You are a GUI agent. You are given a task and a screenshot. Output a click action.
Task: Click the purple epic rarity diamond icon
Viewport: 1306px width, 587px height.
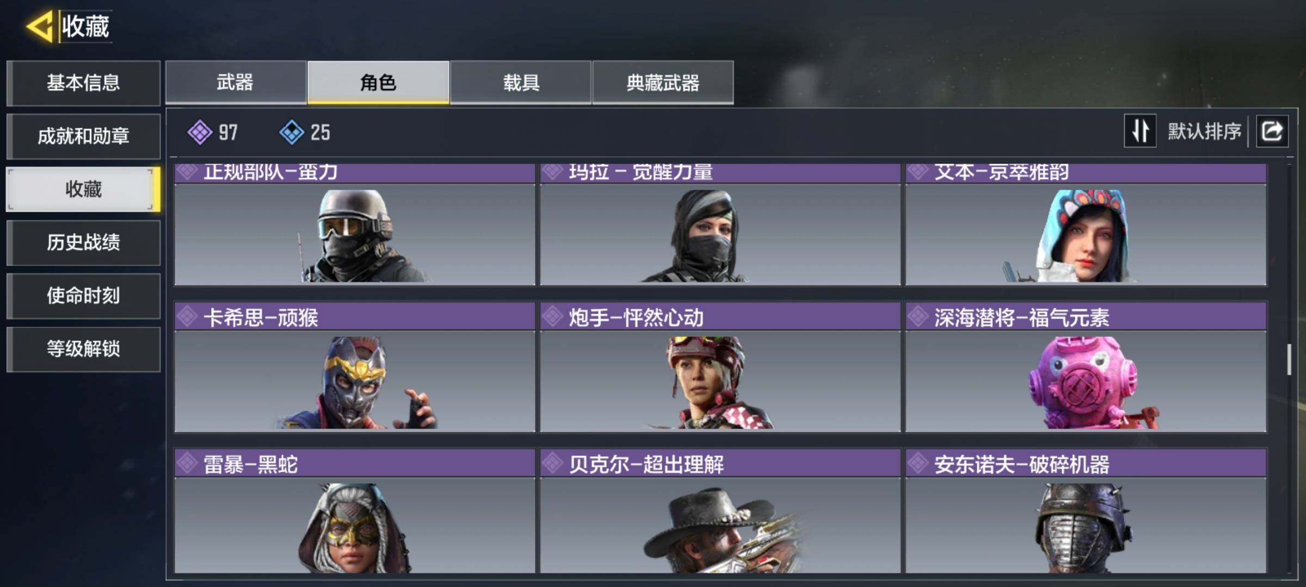[x=200, y=132]
